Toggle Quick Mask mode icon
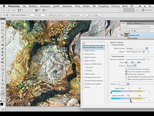 3,109
